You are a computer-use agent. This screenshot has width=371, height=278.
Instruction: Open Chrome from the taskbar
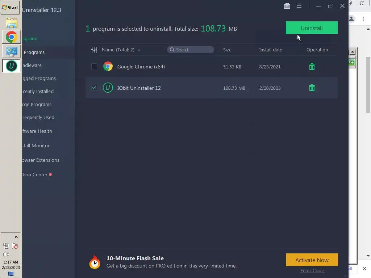tap(11, 37)
